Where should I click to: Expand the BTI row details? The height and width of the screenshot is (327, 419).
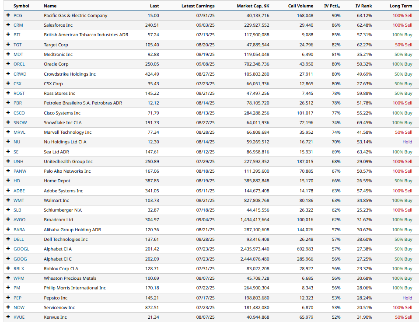coord(8,35)
